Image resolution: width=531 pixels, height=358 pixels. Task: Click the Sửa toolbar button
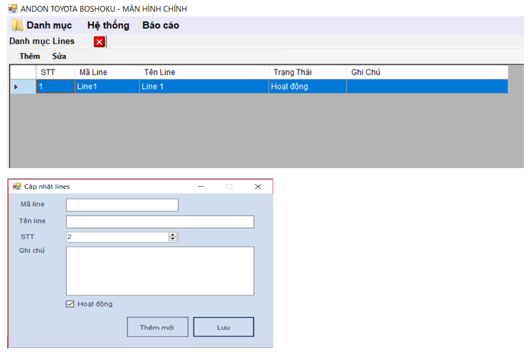pyautogui.click(x=59, y=56)
